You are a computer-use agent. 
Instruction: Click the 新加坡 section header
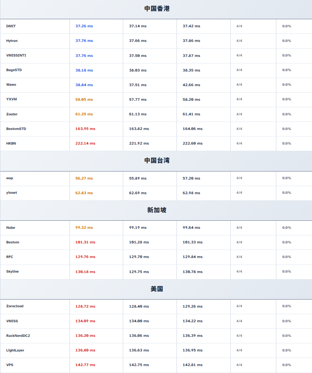click(x=157, y=210)
